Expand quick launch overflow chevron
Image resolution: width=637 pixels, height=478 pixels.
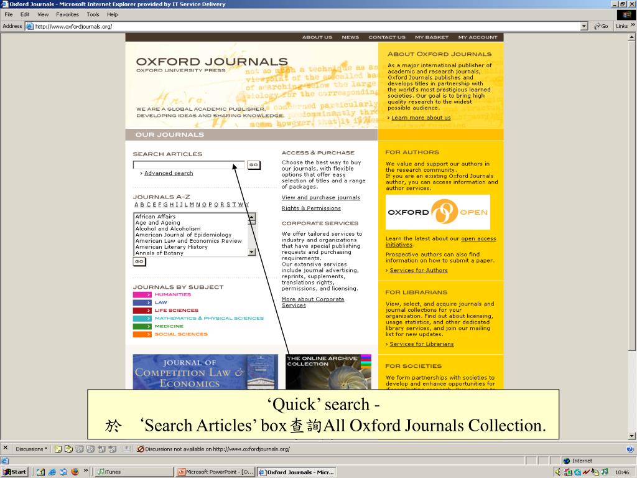pos(86,471)
